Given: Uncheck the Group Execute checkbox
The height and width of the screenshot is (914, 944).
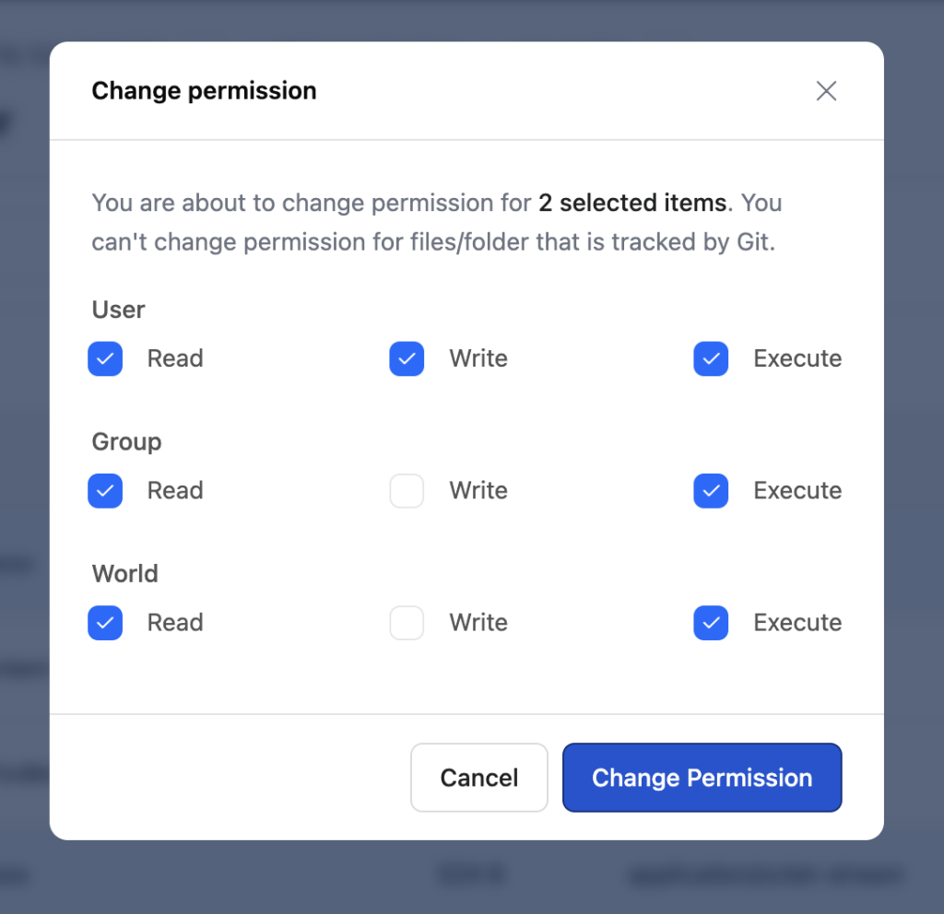Looking at the screenshot, I should (x=711, y=491).
